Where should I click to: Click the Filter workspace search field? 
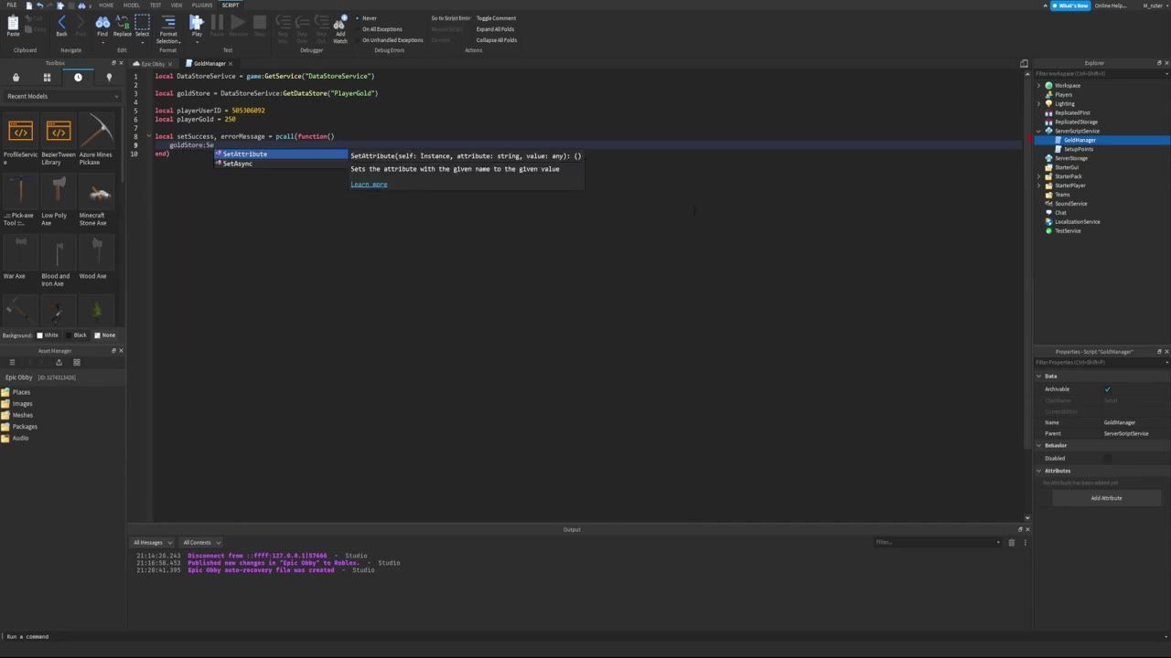point(1101,73)
